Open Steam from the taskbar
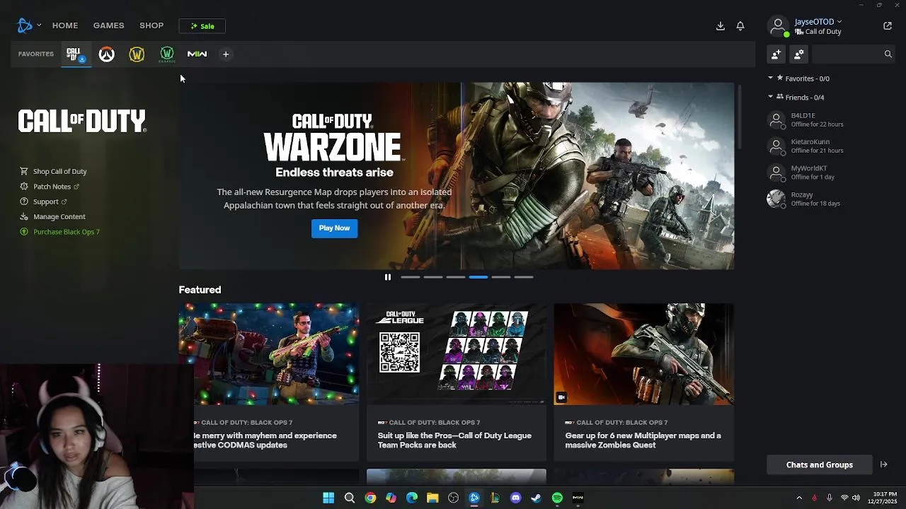Viewport: 906px width, 509px height. tap(536, 498)
